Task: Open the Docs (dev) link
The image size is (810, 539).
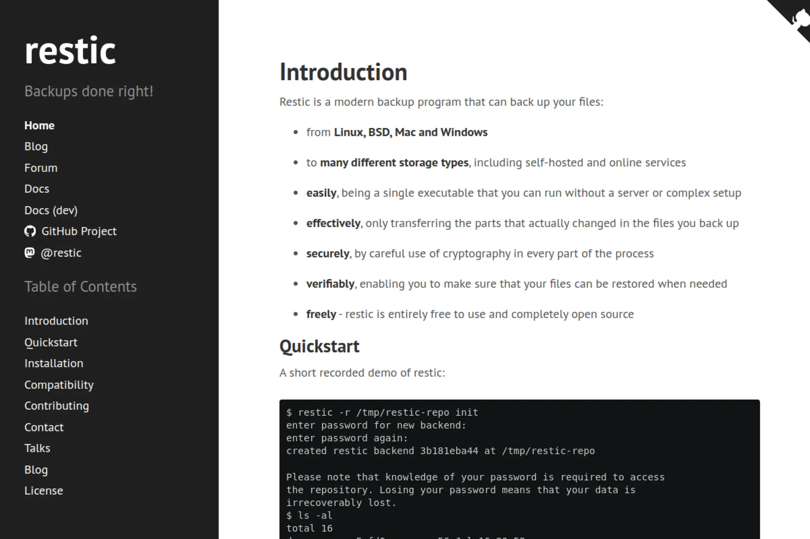Action: 51,210
